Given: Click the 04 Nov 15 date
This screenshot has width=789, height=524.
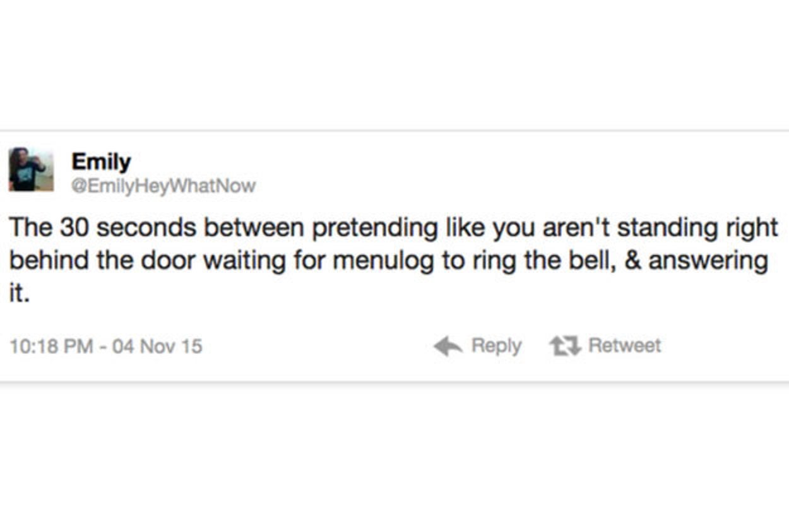Looking at the screenshot, I should 157,347.
